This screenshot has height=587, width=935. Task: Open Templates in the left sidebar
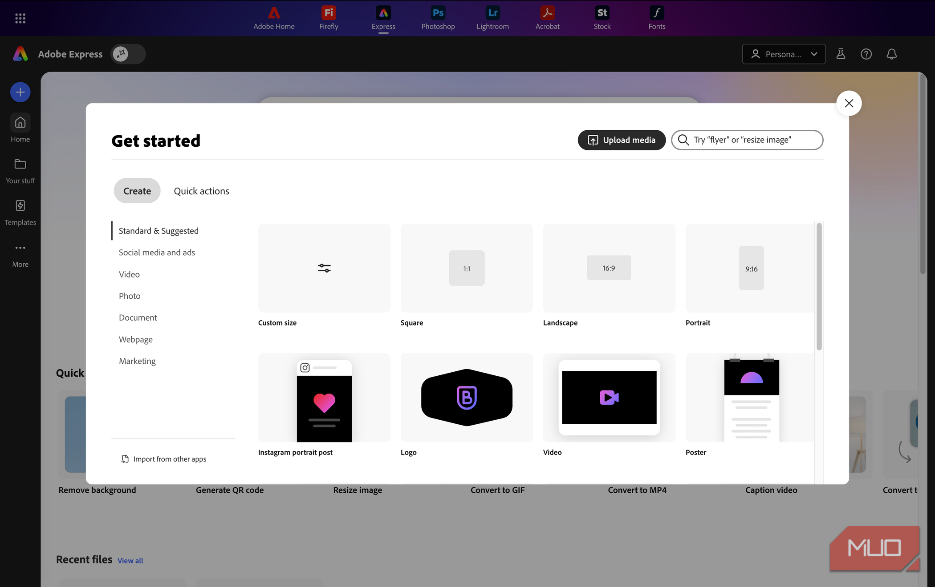(20, 213)
